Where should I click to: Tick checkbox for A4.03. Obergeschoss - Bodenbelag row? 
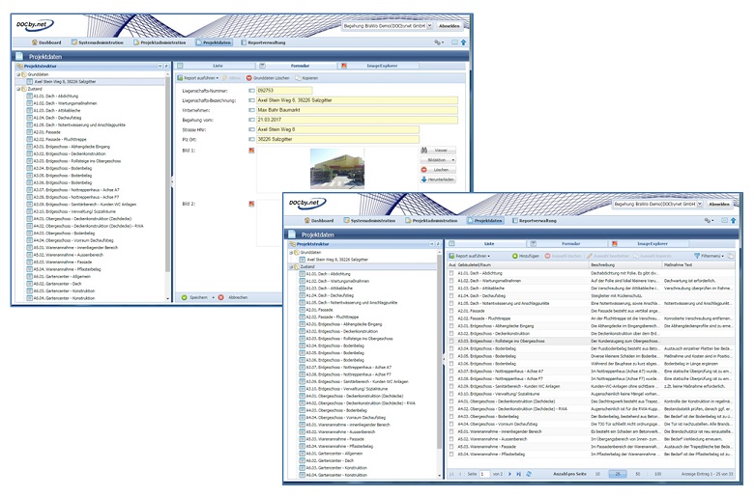(451, 416)
